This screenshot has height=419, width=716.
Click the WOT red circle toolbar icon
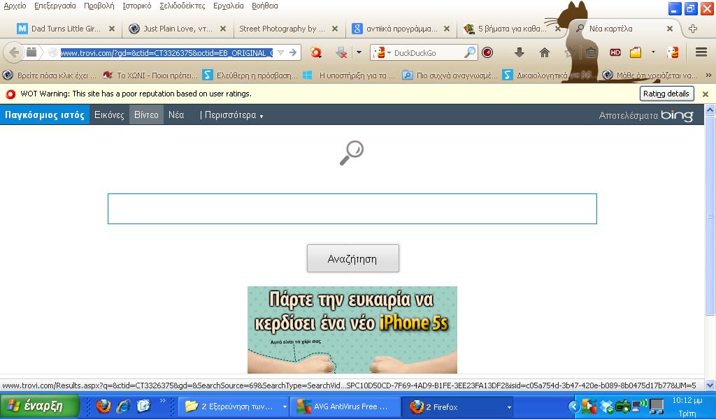487,53
